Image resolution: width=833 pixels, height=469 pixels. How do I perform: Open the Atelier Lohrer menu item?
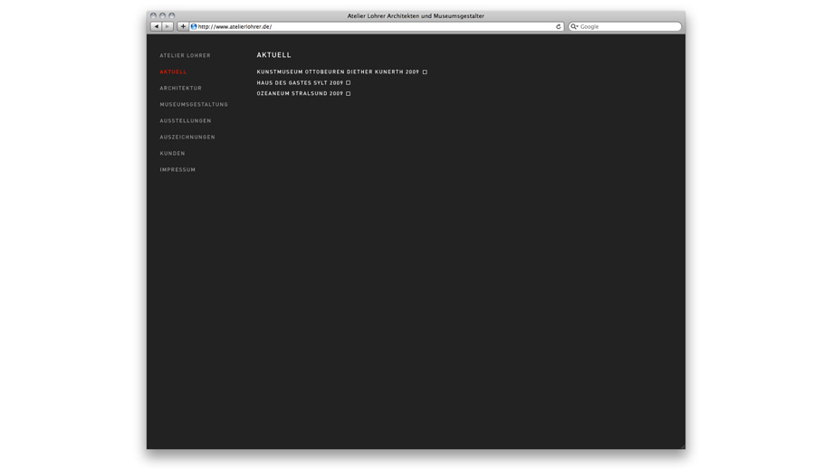pyautogui.click(x=185, y=56)
